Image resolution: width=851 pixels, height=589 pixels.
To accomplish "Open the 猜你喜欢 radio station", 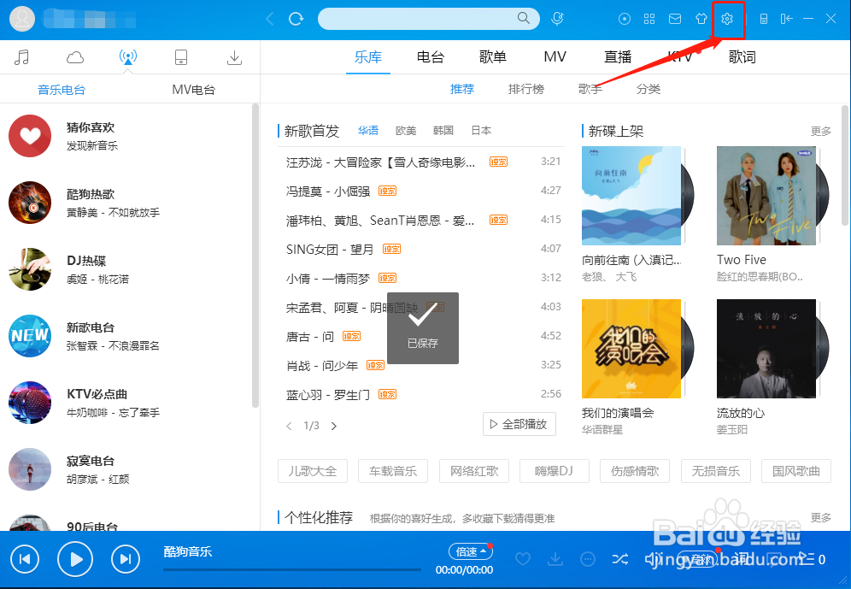I will pyautogui.click(x=127, y=136).
